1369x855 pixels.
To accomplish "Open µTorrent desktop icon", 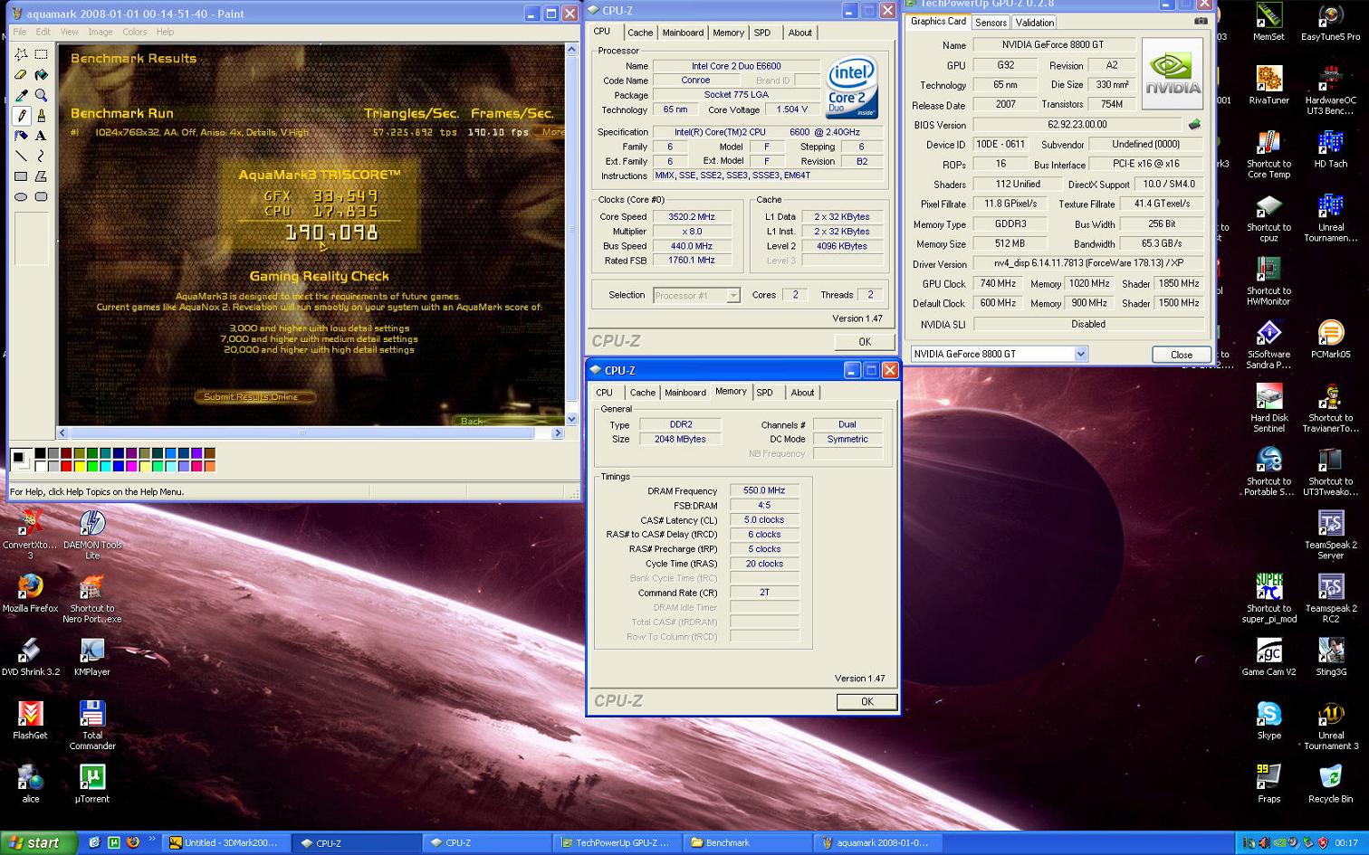I will pos(92,783).
